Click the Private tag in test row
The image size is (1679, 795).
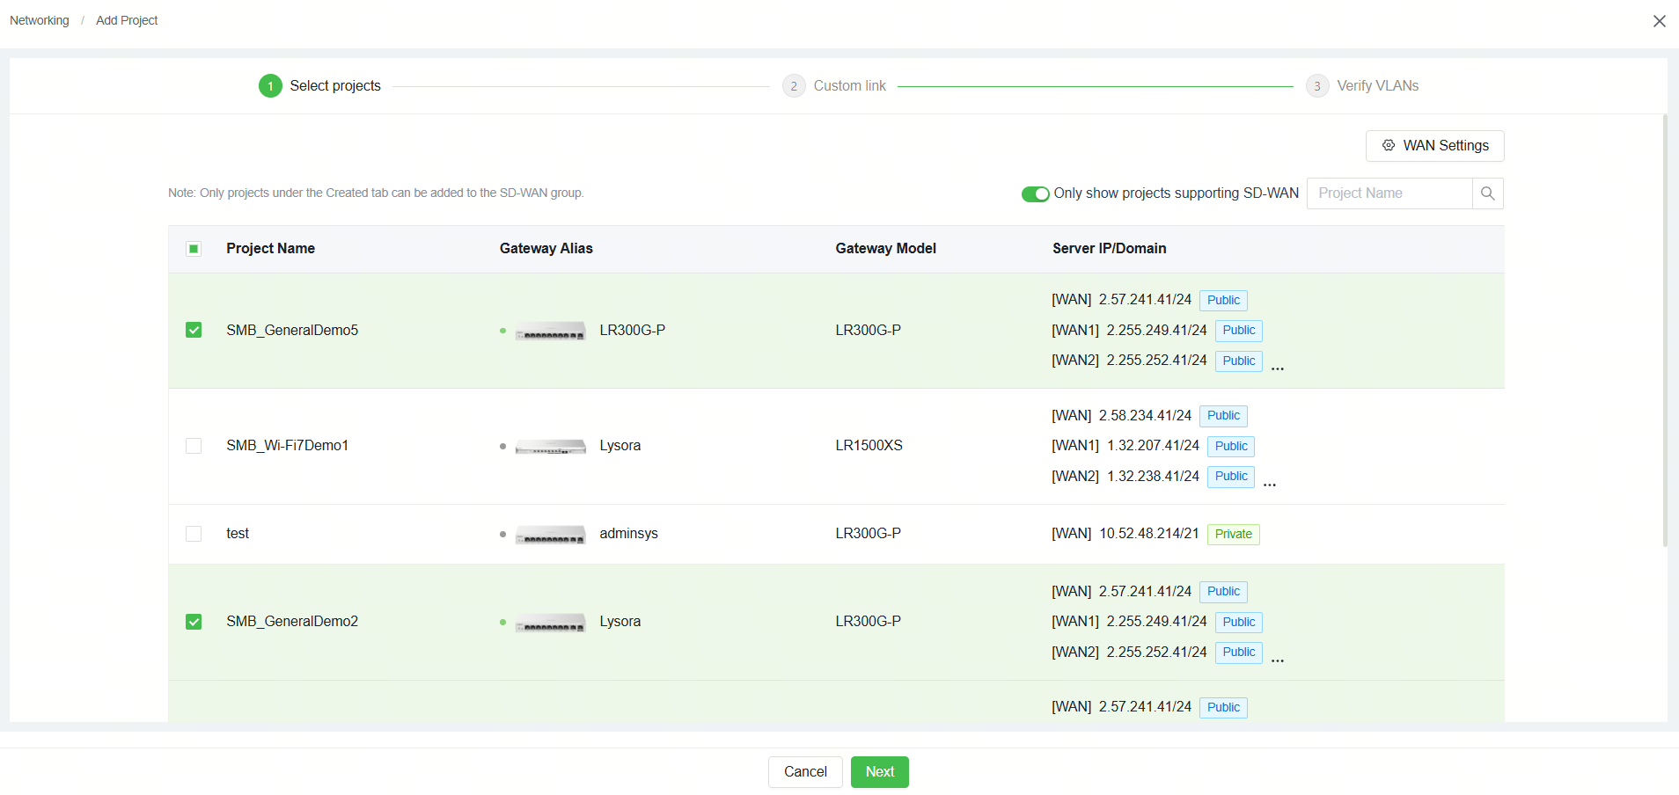(1233, 535)
